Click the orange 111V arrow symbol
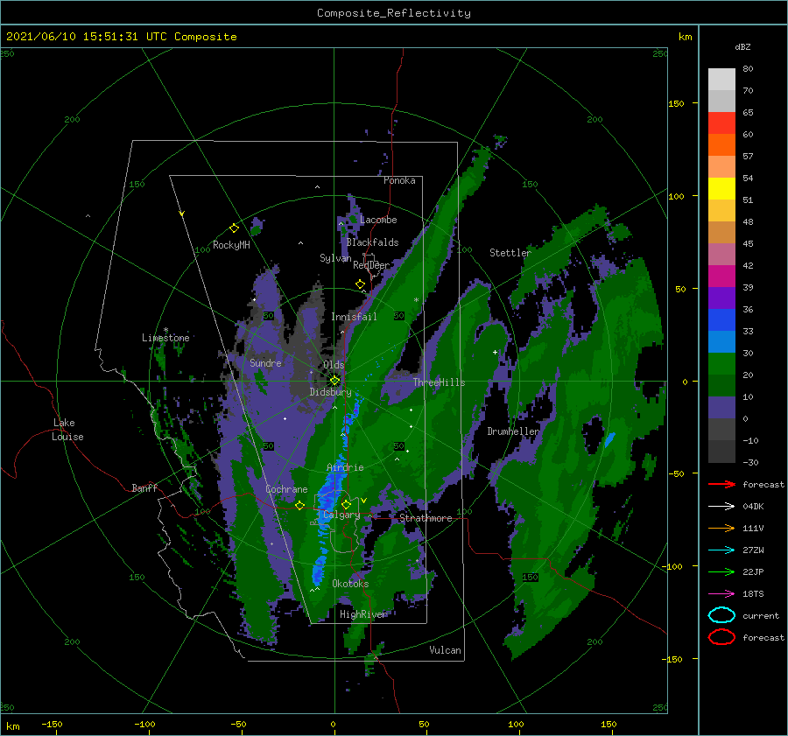This screenshot has height=736, width=788. 721,528
